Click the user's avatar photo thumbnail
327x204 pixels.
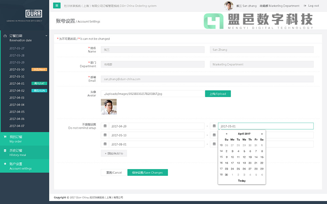pyautogui.click(x=108, y=106)
